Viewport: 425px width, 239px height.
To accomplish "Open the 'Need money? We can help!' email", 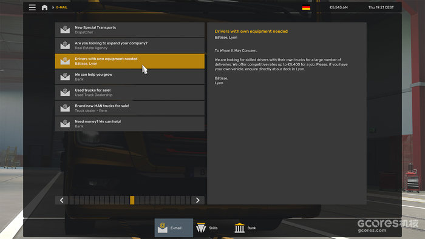I will point(129,124).
